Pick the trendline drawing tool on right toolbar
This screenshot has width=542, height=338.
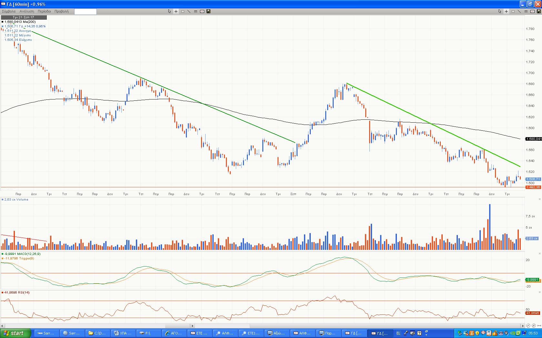pyautogui.click(x=519, y=11)
